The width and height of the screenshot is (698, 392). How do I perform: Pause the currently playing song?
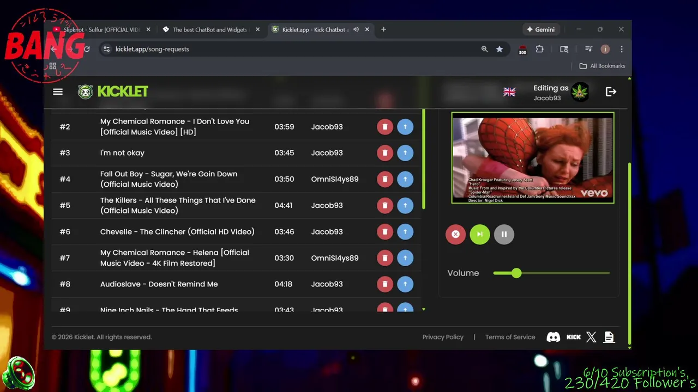[504, 234]
